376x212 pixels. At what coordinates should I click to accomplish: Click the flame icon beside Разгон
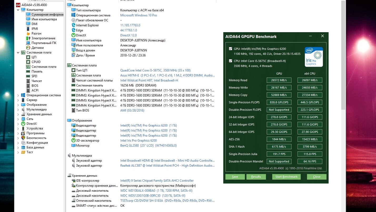pos(28,33)
